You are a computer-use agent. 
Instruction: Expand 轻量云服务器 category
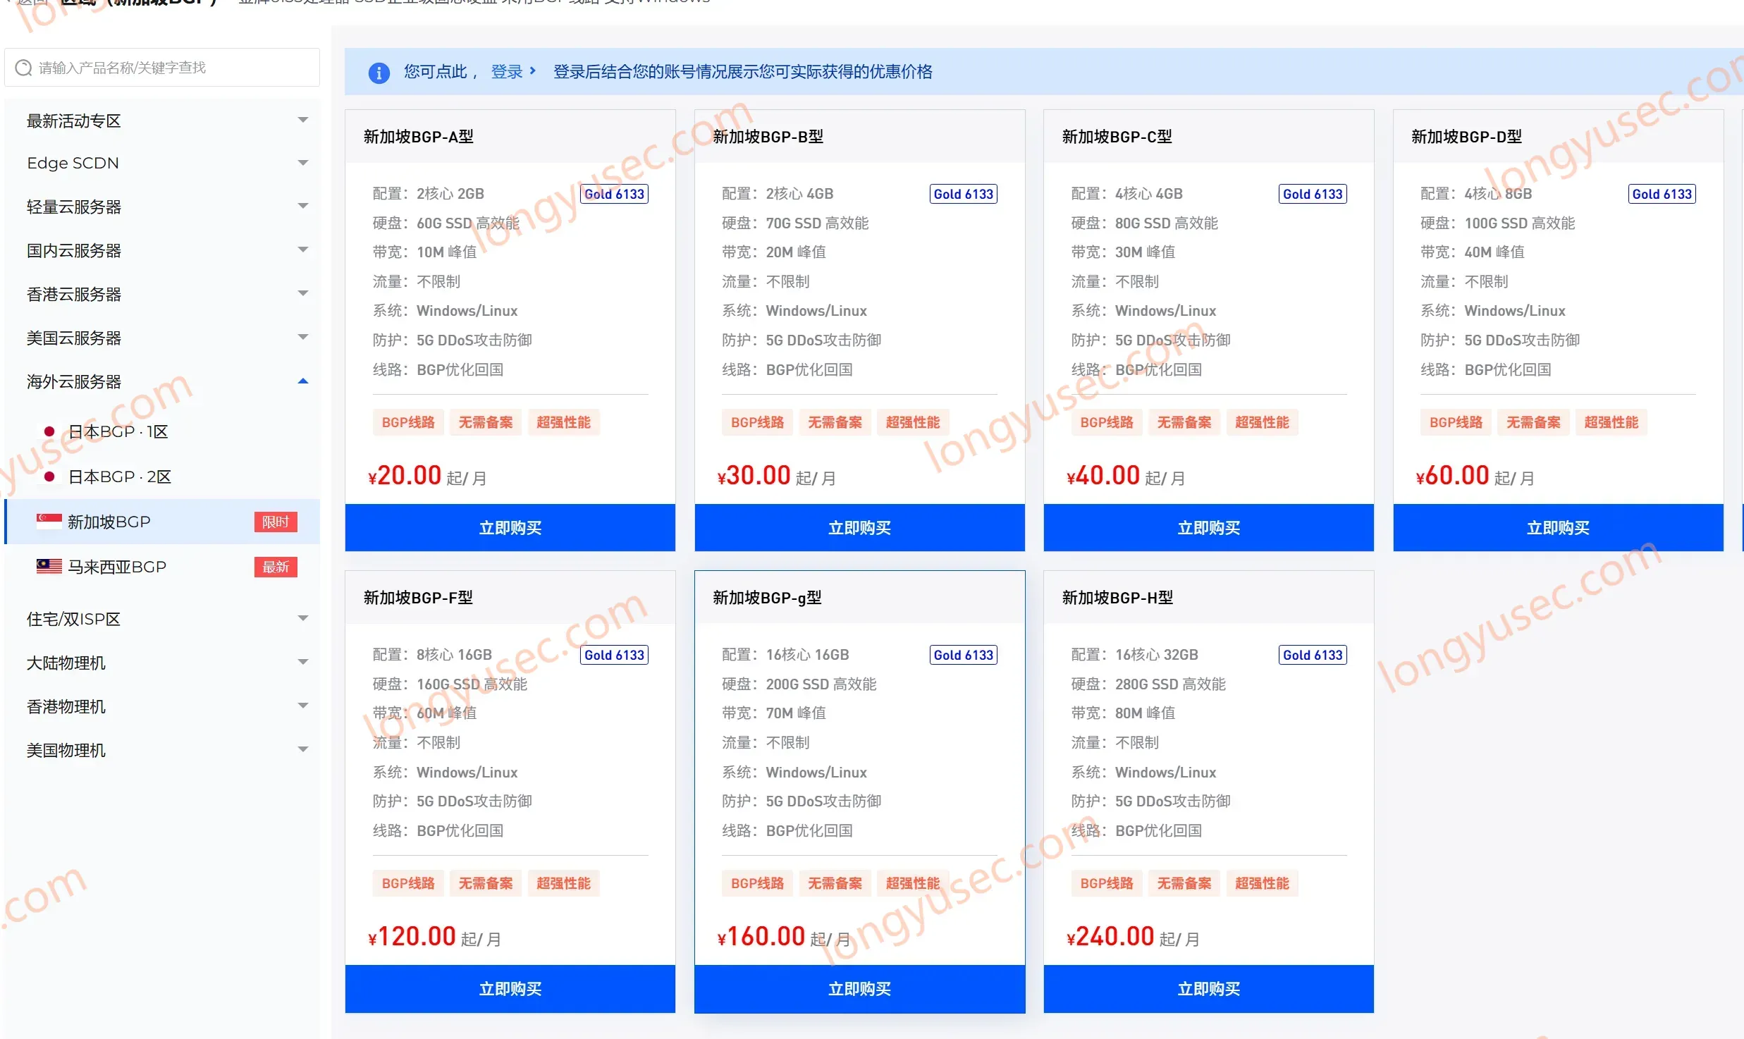[162, 207]
